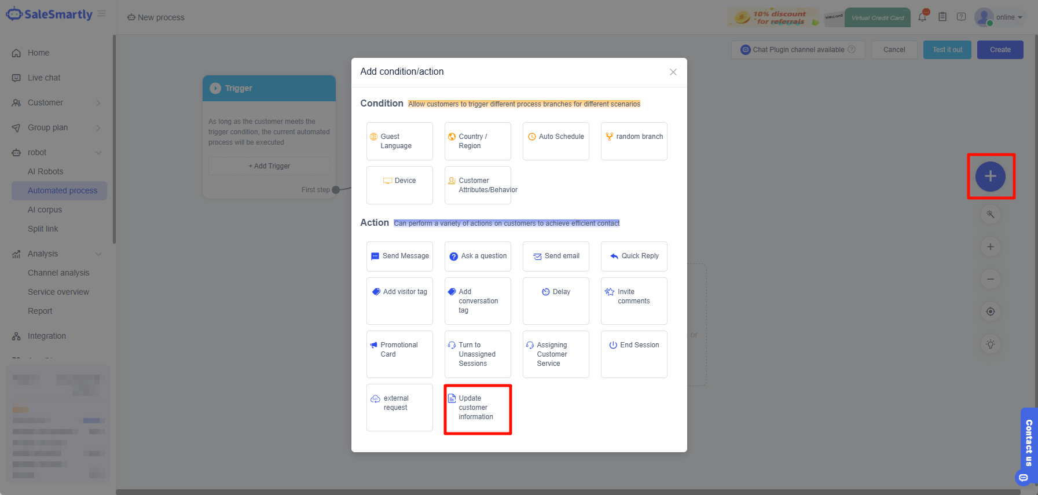Open the help question mark icon
This screenshot has height=495, width=1038.
coord(961,17)
